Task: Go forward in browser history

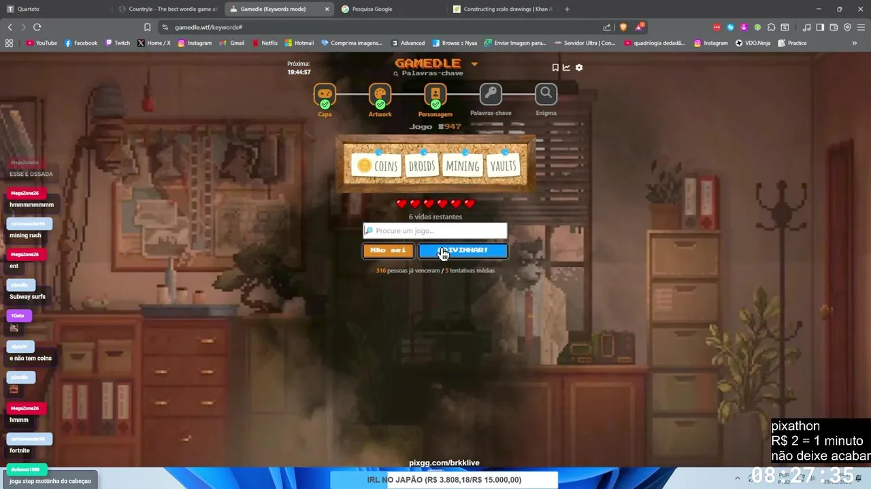Action: (23, 27)
